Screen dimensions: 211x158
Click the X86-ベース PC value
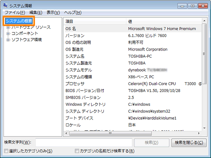click(141, 77)
